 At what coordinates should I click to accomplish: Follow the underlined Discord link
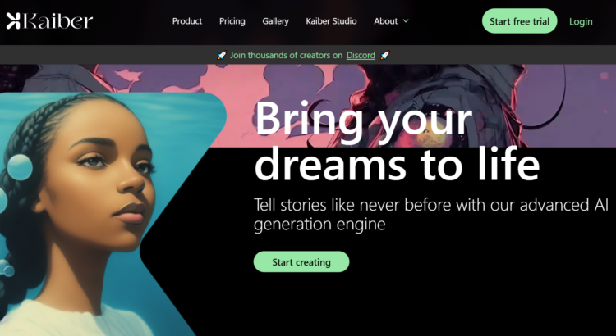click(x=361, y=55)
